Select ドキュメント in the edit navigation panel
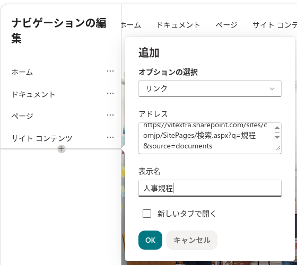Viewport: 297px width, 265px height. [33, 94]
